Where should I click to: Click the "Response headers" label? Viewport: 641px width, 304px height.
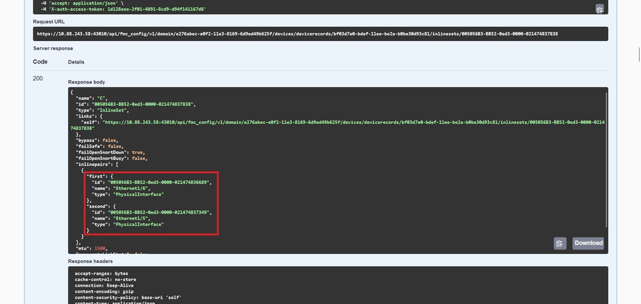pyautogui.click(x=90, y=262)
